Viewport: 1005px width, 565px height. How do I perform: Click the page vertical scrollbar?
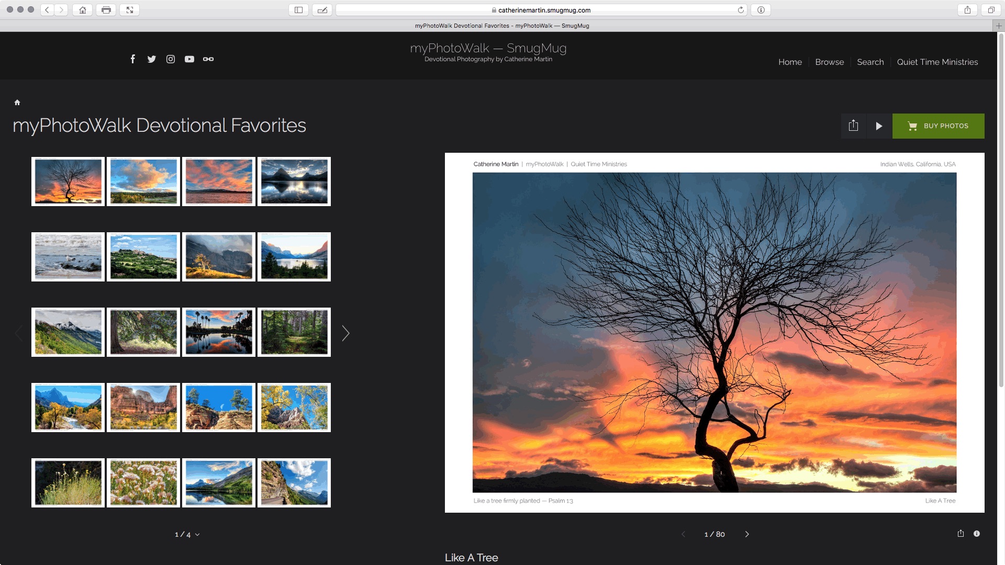pyautogui.click(x=1001, y=209)
